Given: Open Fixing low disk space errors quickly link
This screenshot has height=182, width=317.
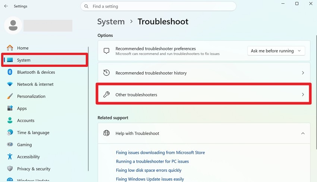Looking at the screenshot, I should 148,170.
